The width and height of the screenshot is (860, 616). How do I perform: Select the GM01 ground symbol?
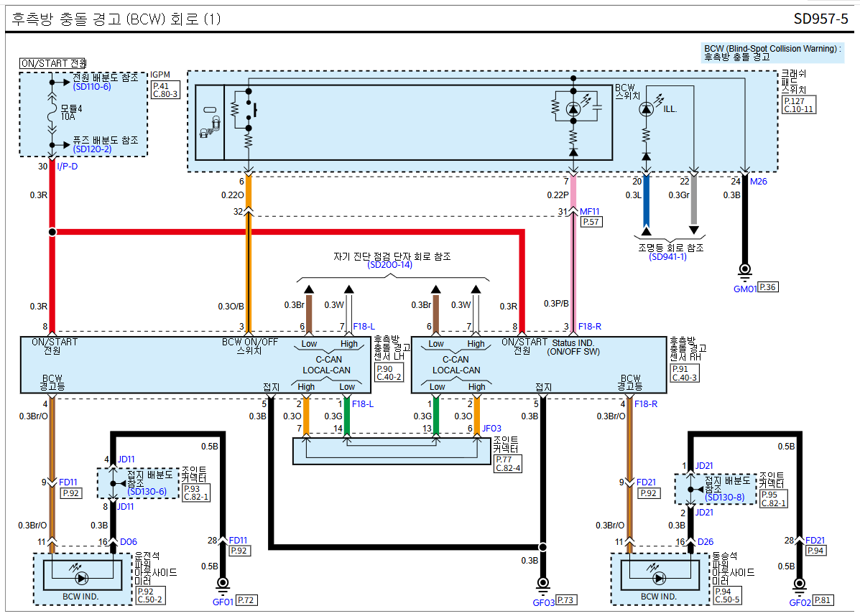point(745,271)
